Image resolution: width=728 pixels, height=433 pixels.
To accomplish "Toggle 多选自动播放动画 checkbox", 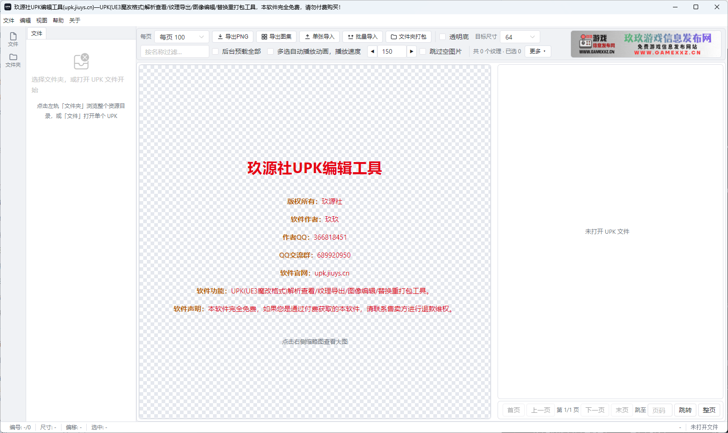I will point(270,51).
